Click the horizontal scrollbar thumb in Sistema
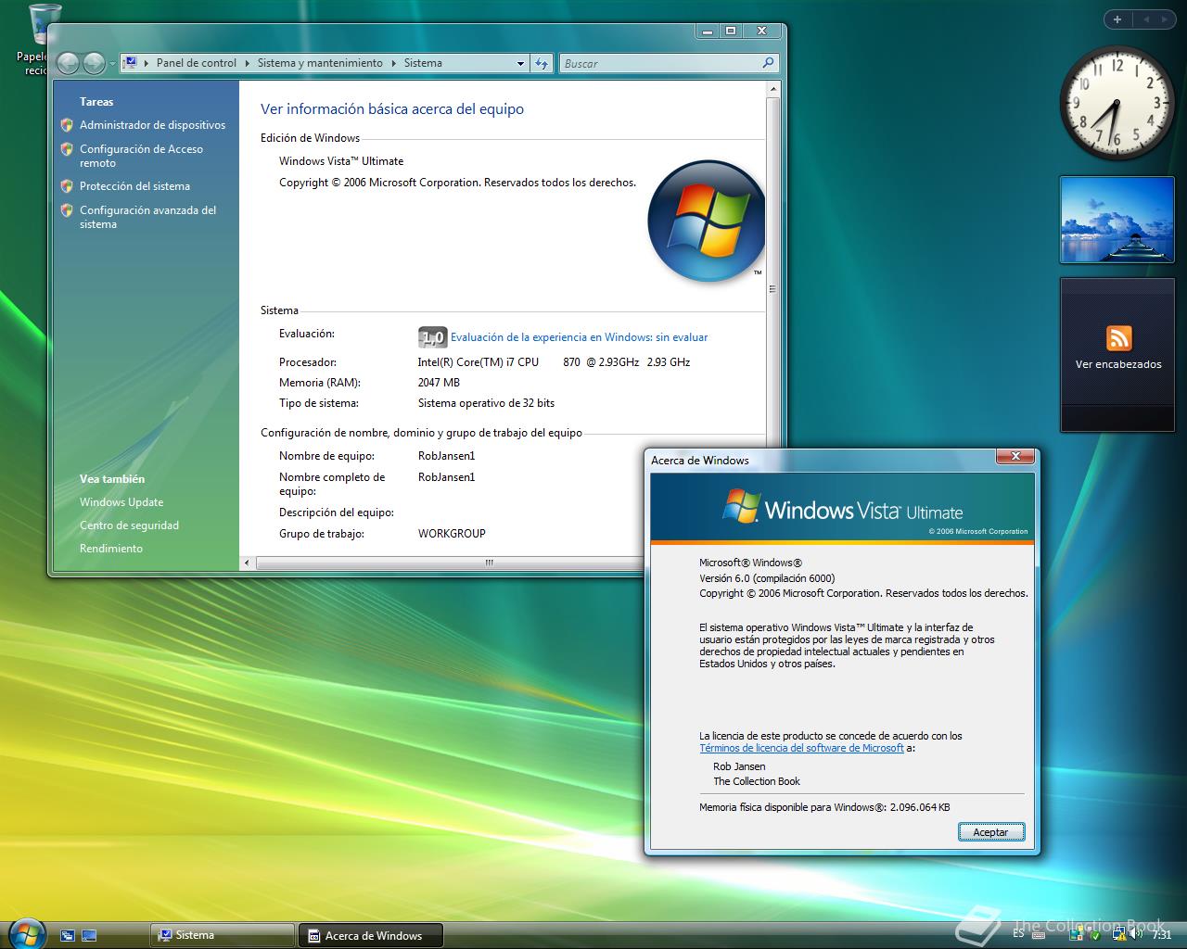The image size is (1187, 949). click(x=449, y=563)
